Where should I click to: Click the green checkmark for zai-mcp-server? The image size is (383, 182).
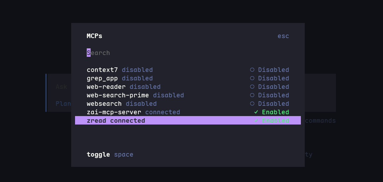point(256,112)
